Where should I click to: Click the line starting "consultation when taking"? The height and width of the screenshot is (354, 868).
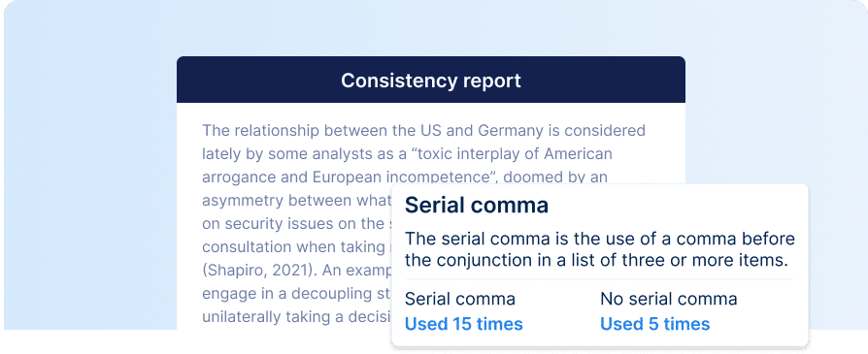[296, 246]
